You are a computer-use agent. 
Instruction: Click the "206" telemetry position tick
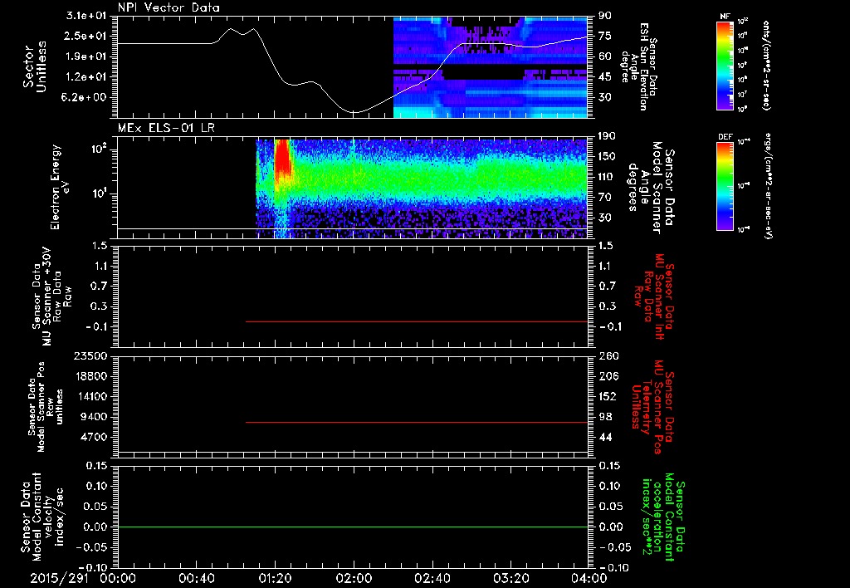point(608,376)
